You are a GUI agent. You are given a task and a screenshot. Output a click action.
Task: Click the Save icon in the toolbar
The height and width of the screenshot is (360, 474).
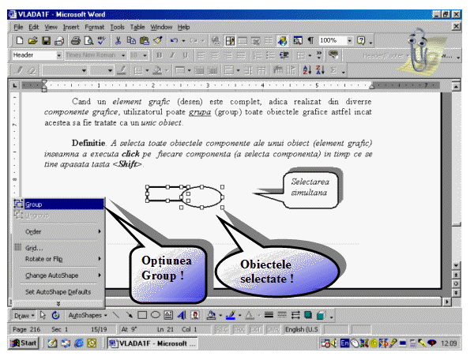47,40
